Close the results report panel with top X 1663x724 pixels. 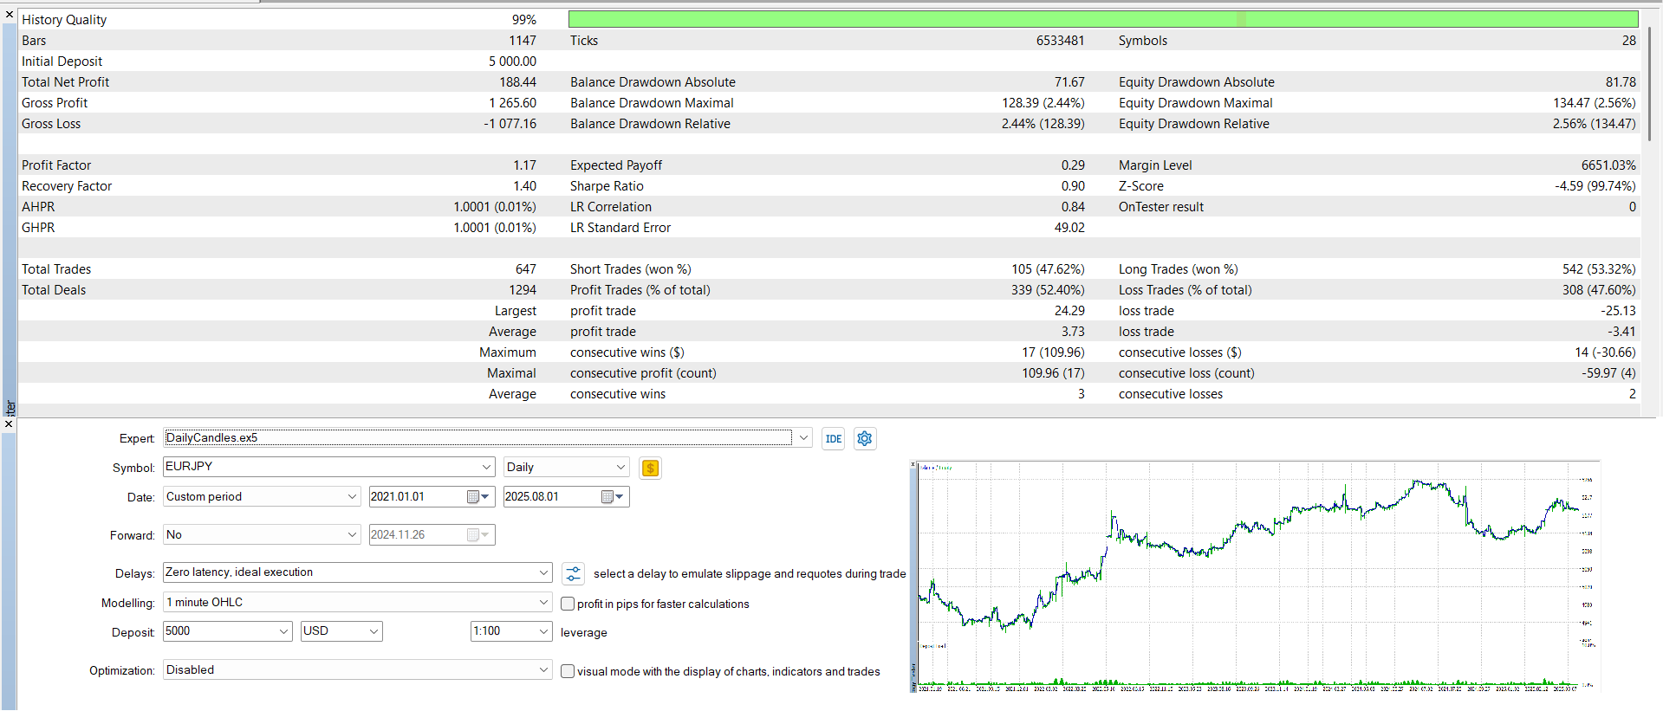pos(10,15)
